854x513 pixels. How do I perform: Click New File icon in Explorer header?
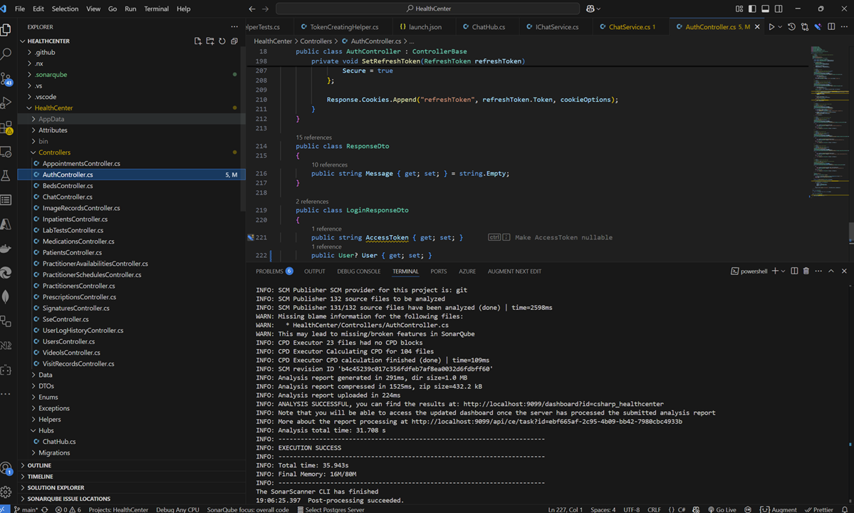point(198,41)
